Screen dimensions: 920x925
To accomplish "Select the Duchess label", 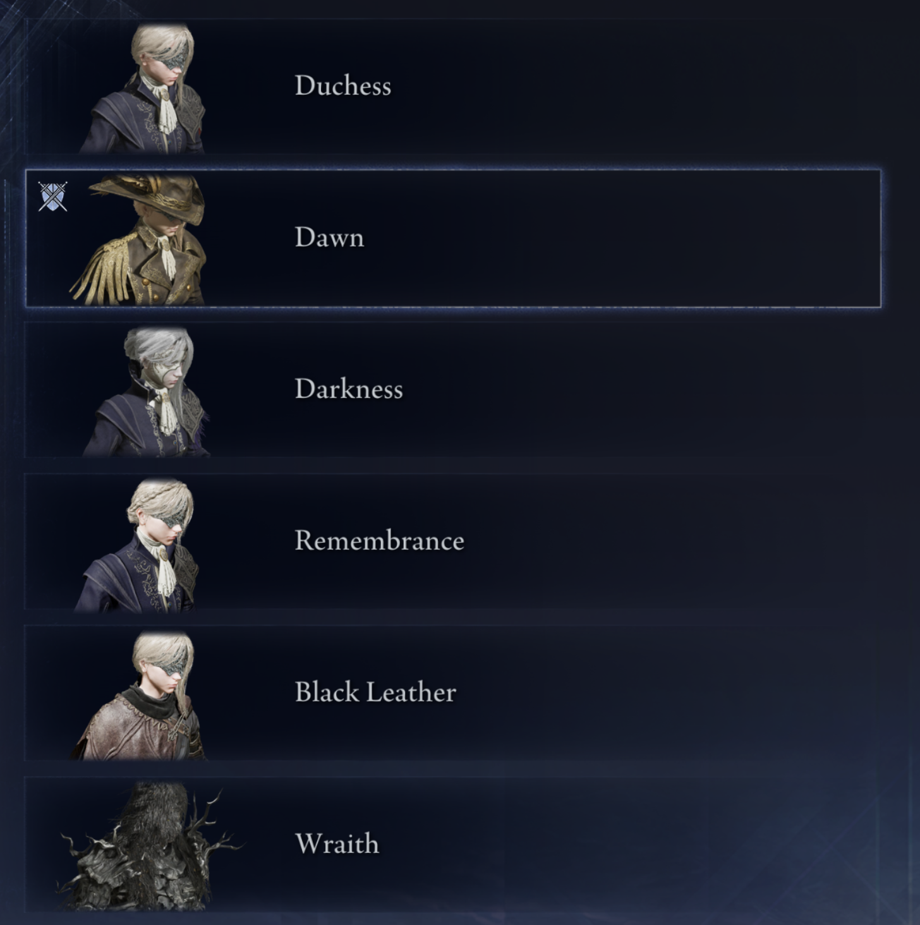I will point(343,86).
